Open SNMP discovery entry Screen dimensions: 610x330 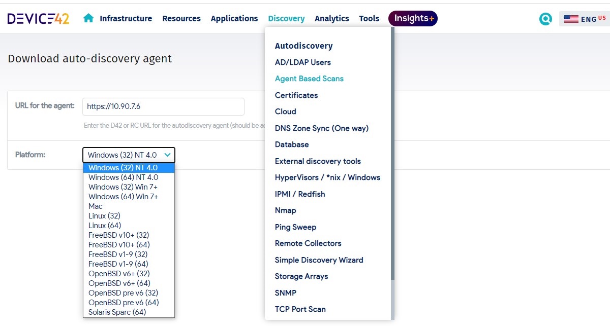286,293
